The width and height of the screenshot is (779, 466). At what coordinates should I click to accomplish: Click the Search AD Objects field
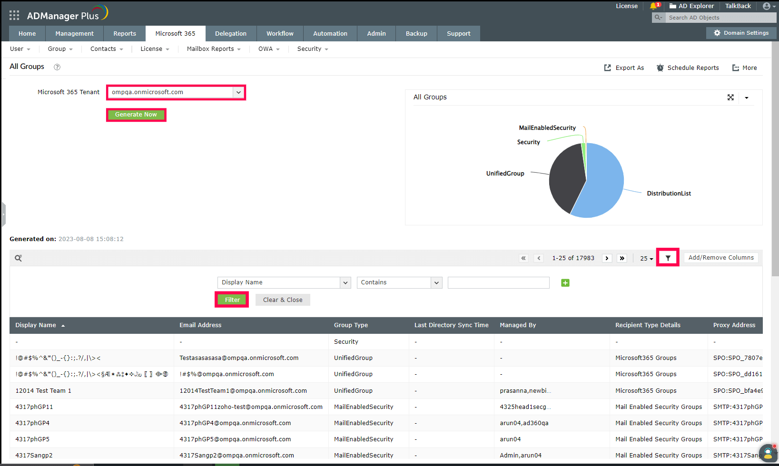(720, 18)
